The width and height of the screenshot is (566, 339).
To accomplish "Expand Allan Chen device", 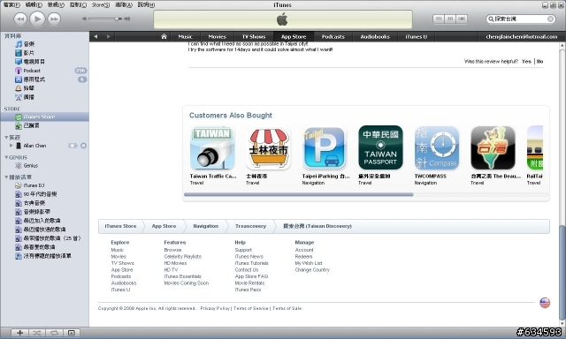I will tap(11, 146).
